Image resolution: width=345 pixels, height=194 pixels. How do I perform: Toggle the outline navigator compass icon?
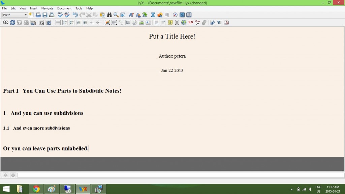[175, 15]
